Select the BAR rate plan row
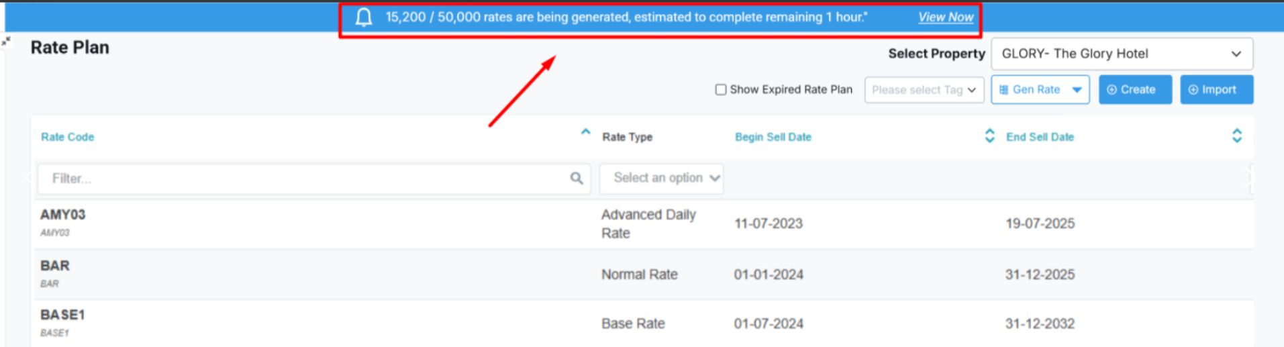The height and width of the screenshot is (347, 1284). pyautogui.click(x=55, y=266)
